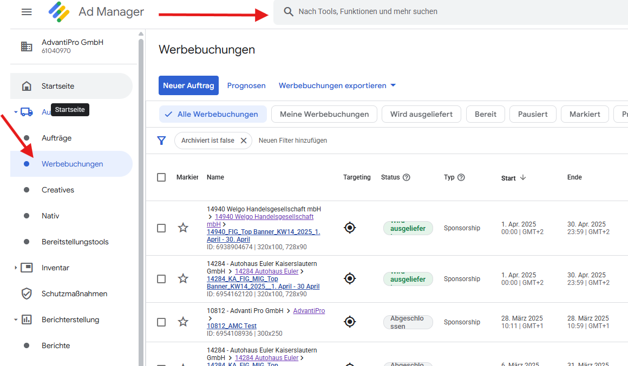Screen dimensions: 628x366
Task: Sort by the Ende column header
Action: [574, 177]
